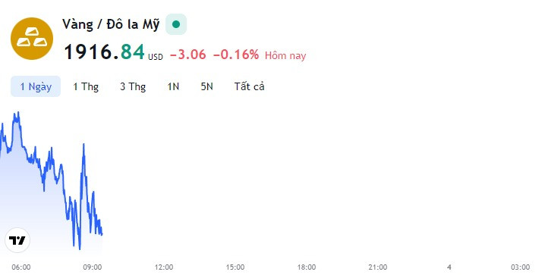Select the 1 Ngày range tab
Viewport: 548px width, 275px height.
[36, 86]
